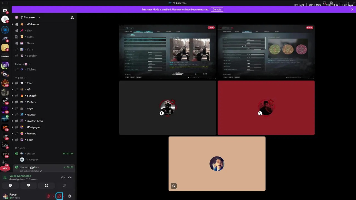This screenshot has height=200, width=356.
Task: Open server with S logo blue ring
Action: tap(5, 29)
